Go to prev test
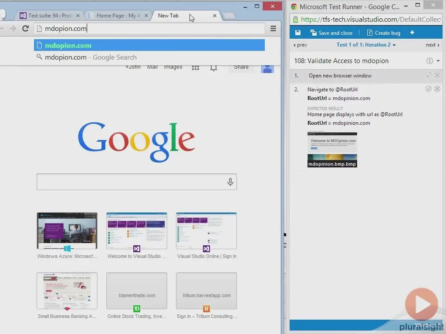 pos(300,45)
